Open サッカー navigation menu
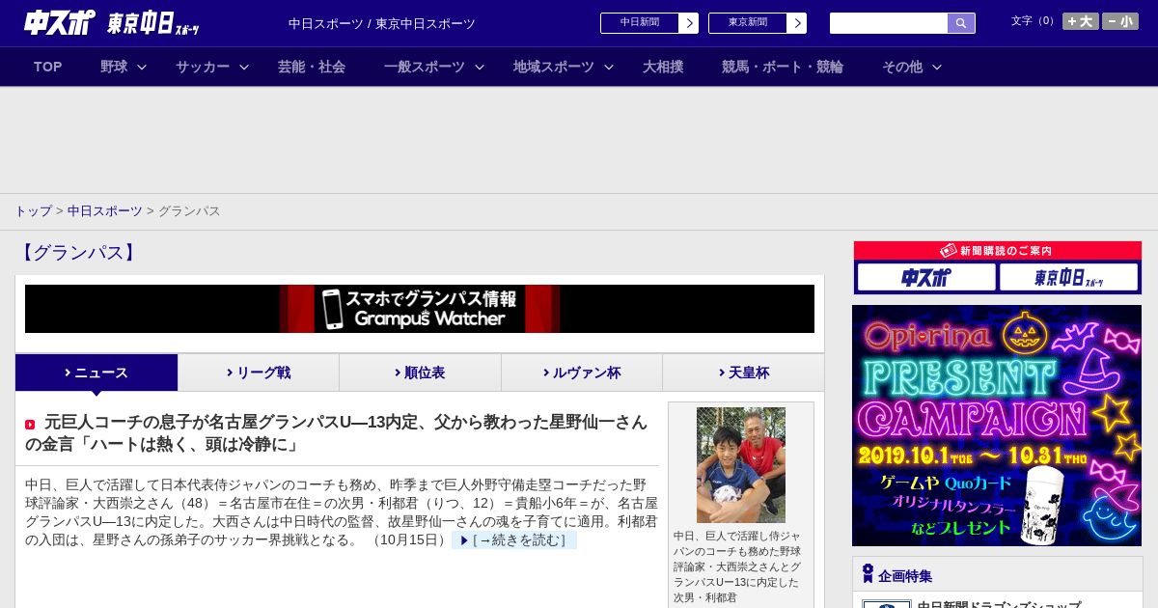This screenshot has width=1158, height=608. coord(203,67)
